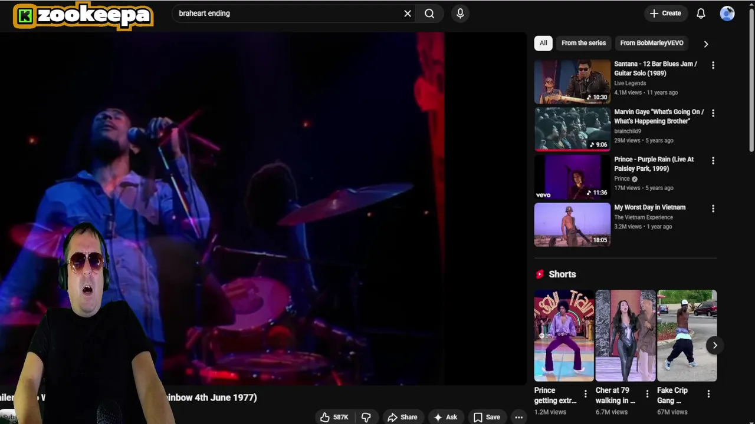Open the Ask AI button

[x=445, y=417]
